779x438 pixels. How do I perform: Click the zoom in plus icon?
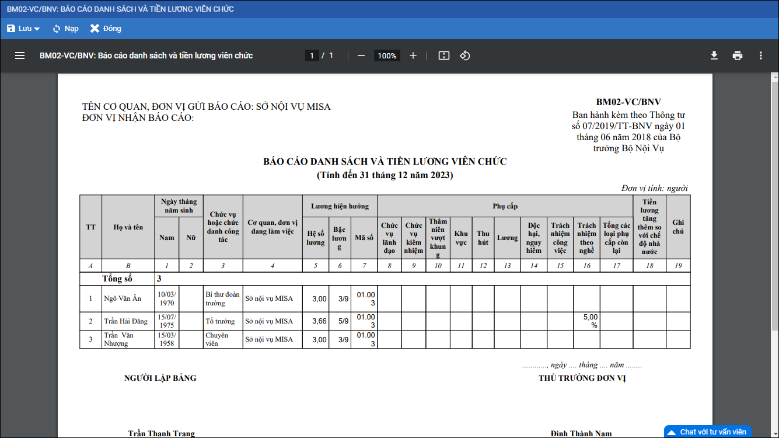[413, 55]
